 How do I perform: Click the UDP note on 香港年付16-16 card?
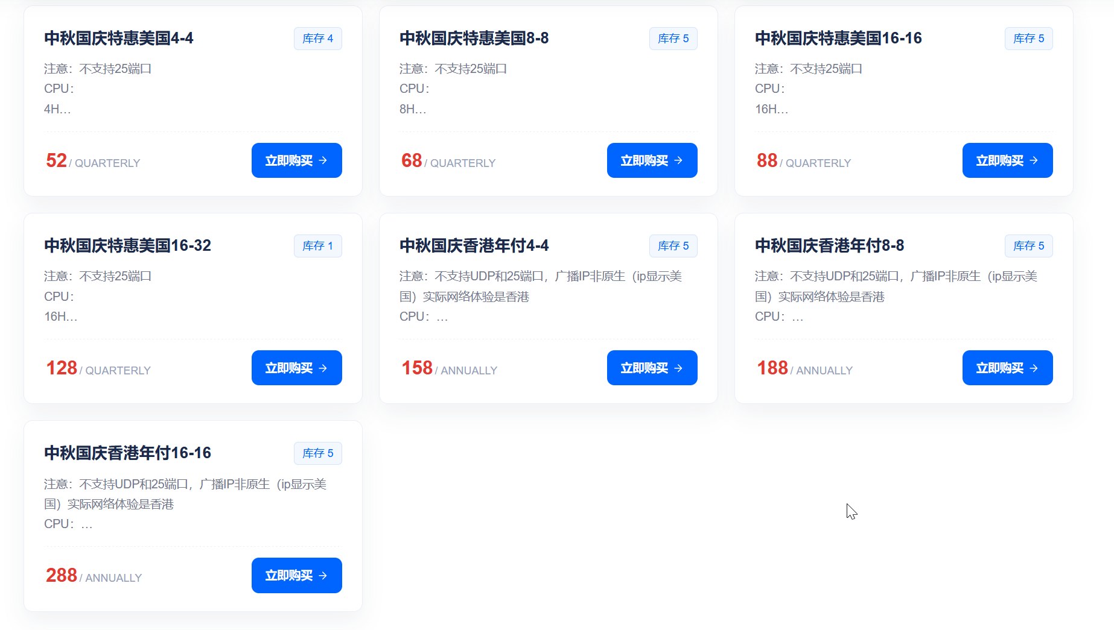[185, 494]
